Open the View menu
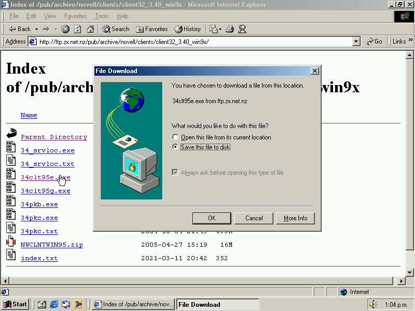Image resolution: width=415 pixels, height=311 pixels. coord(50,16)
